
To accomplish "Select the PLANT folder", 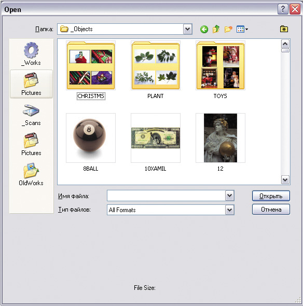I will click(x=156, y=65).
